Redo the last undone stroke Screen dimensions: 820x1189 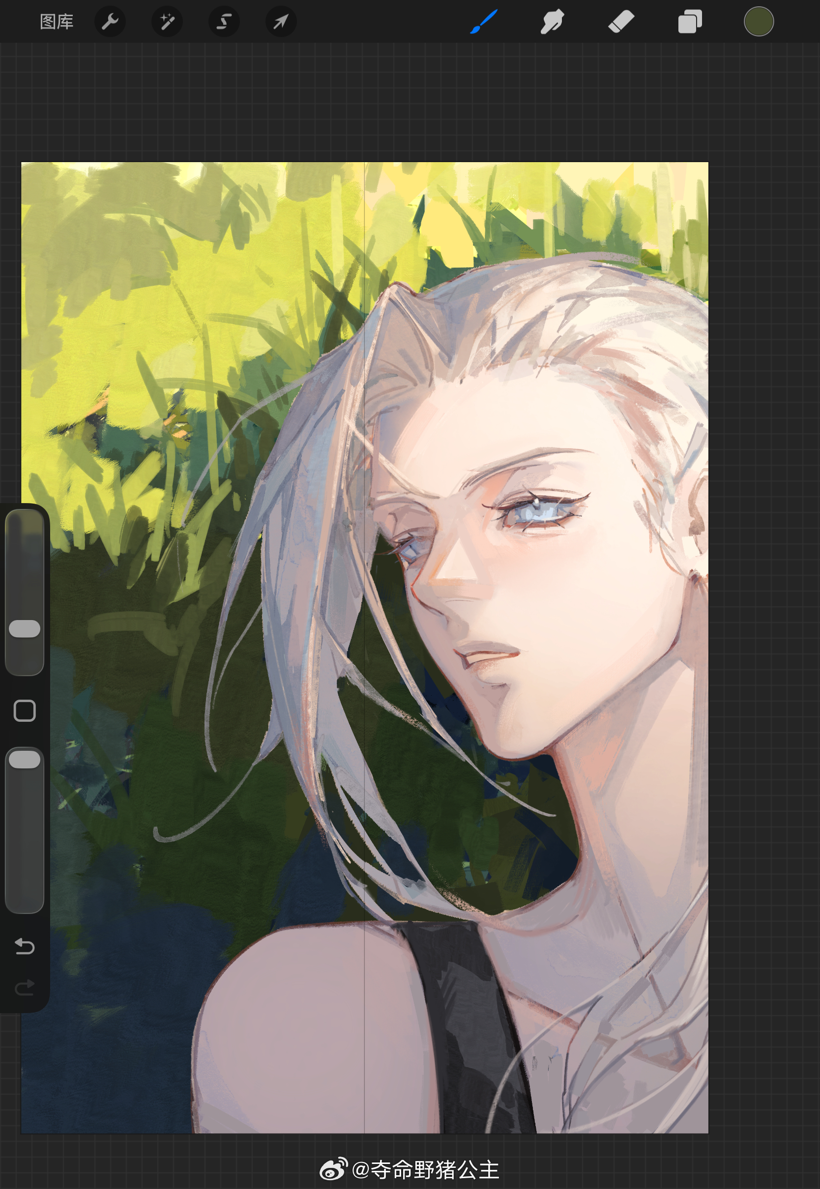click(25, 988)
